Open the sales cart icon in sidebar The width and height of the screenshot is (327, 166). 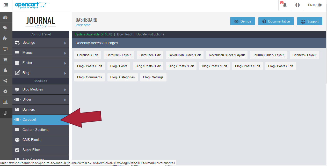pyautogui.click(x=5, y=59)
